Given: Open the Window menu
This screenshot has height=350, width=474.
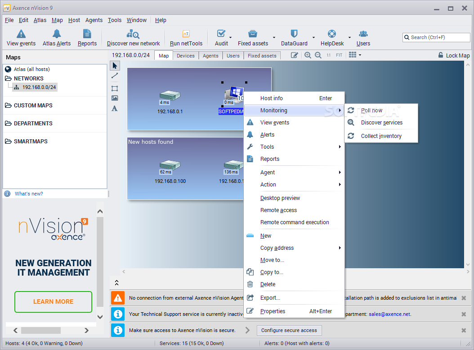Looking at the screenshot, I should pos(137,20).
